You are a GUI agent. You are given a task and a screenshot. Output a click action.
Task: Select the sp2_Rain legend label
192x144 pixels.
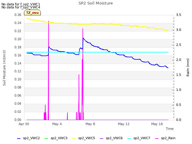point(168,138)
